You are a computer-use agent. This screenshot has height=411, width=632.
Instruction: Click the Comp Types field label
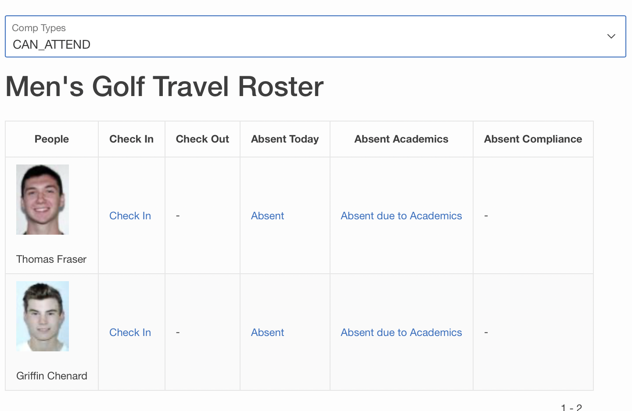(39, 28)
